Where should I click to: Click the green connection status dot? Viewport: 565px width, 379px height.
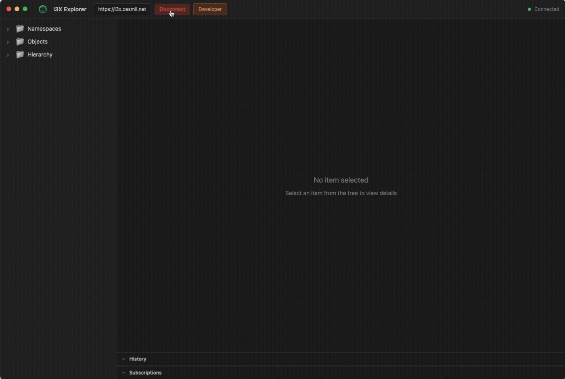click(529, 9)
